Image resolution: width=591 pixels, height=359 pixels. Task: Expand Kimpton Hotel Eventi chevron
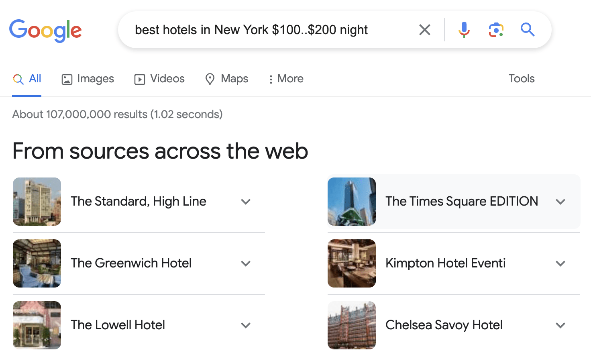click(x=560, y=263)
